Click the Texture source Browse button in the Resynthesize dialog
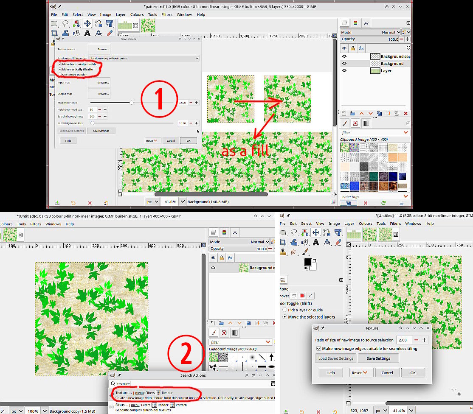The image size is (473, 414). 99,49
